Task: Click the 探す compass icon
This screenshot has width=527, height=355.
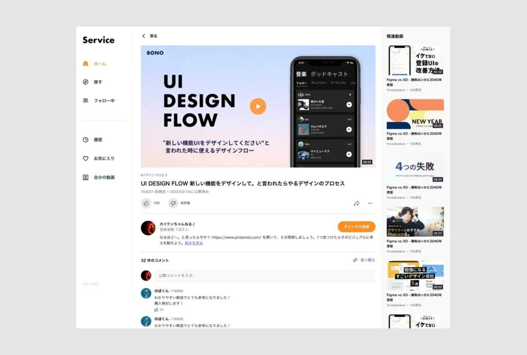Action: pos(85,82)
